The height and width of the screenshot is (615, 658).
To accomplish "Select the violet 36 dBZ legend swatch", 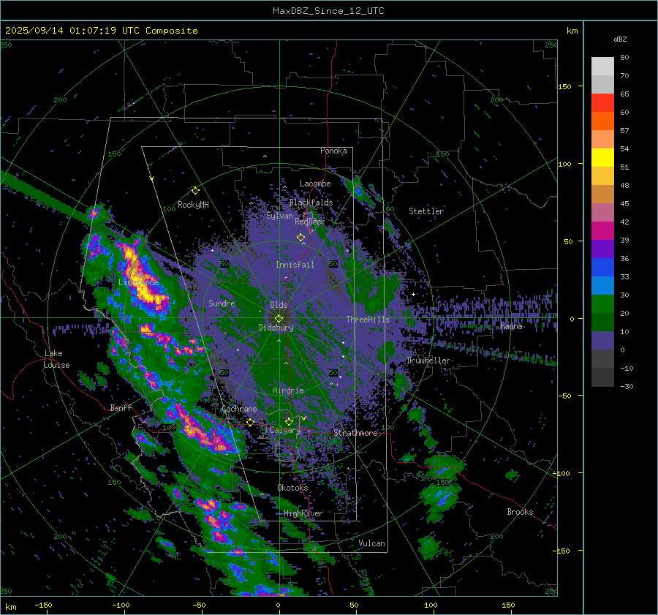I will [x=602, y=249].
